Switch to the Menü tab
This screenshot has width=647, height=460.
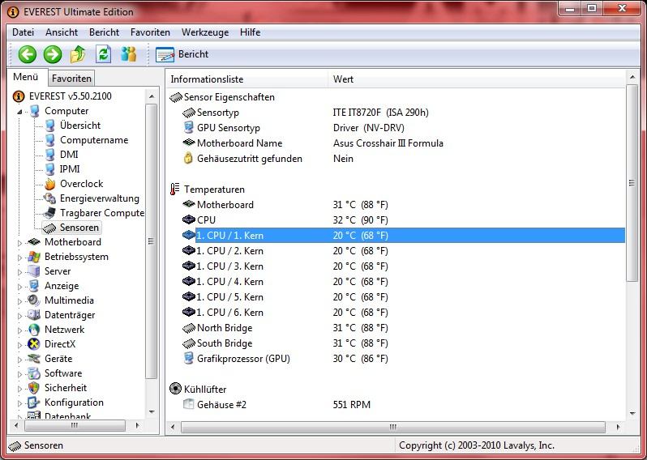26,77
